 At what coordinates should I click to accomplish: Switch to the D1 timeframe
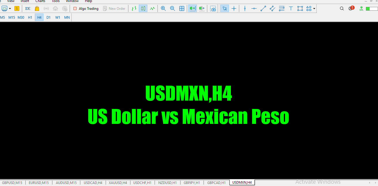[x=48, y=17]
